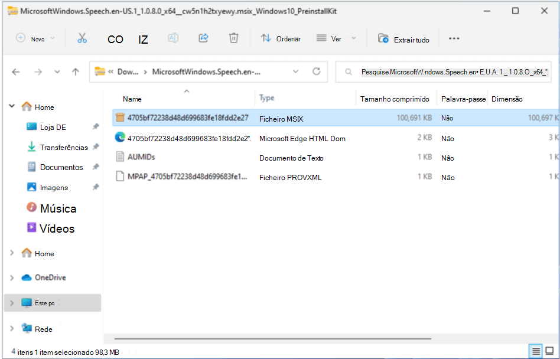
Task: Click the 100,691 KB compressed size cell
Action: (x=414, y=118)
